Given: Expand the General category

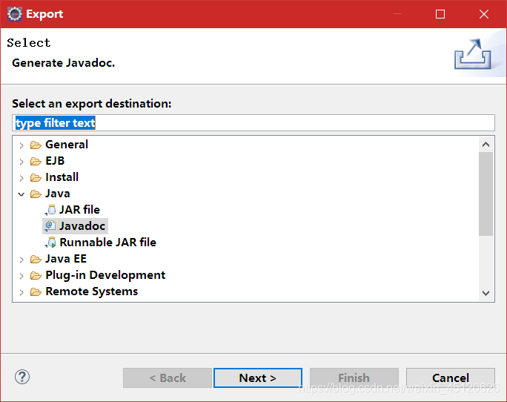Looking at the screenshot, I should 21,145.
